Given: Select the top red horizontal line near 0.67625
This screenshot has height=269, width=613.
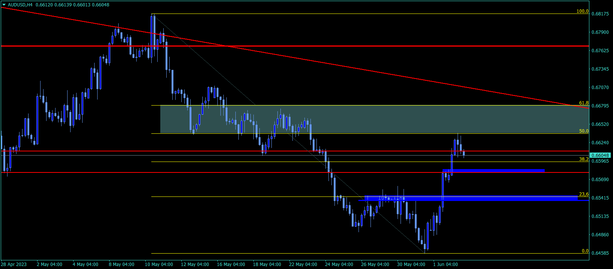Looking at the screenshot, I should click(x=295, y=46).
